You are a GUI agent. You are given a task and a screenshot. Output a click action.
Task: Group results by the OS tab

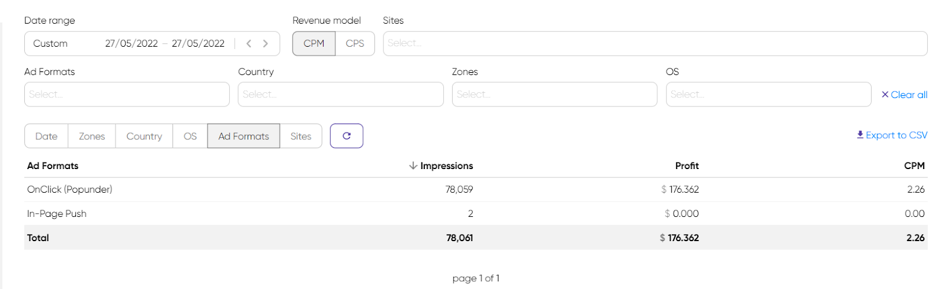pos(190,137)
